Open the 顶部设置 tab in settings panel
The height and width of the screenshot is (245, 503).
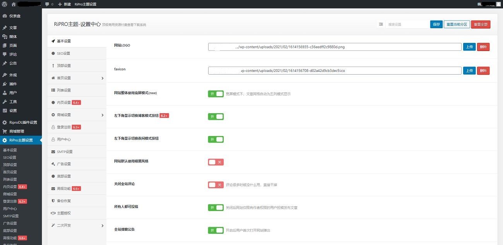(77, 66)
